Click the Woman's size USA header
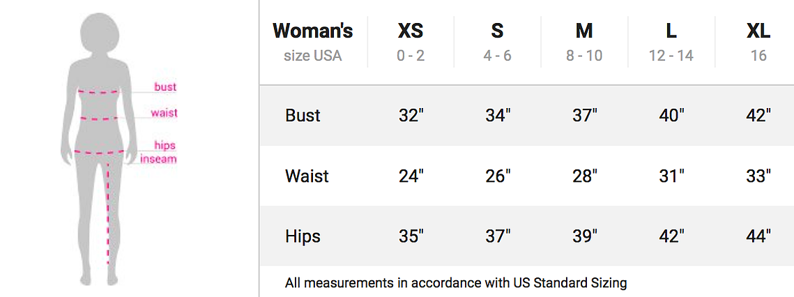794x297 pixels. 313,43
